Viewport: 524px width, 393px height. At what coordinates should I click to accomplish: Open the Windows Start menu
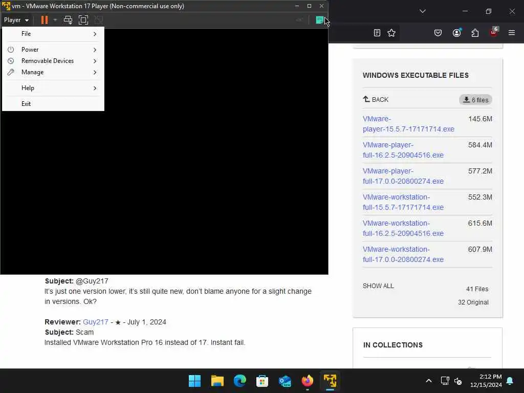[194, 381]
